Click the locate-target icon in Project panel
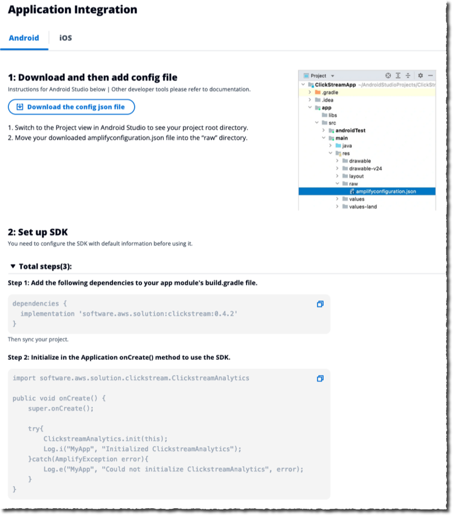This screenshot has width=453, height=515. tap(388, 75)
